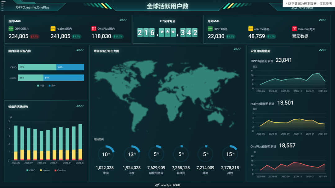
Task: Click the 菲律宾 device count 7,258,123
Action: [x=181, y=168]
